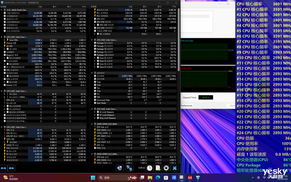Expand the Core C0 residency row
The image size is (291, 182).
click(x=95, y=58)
